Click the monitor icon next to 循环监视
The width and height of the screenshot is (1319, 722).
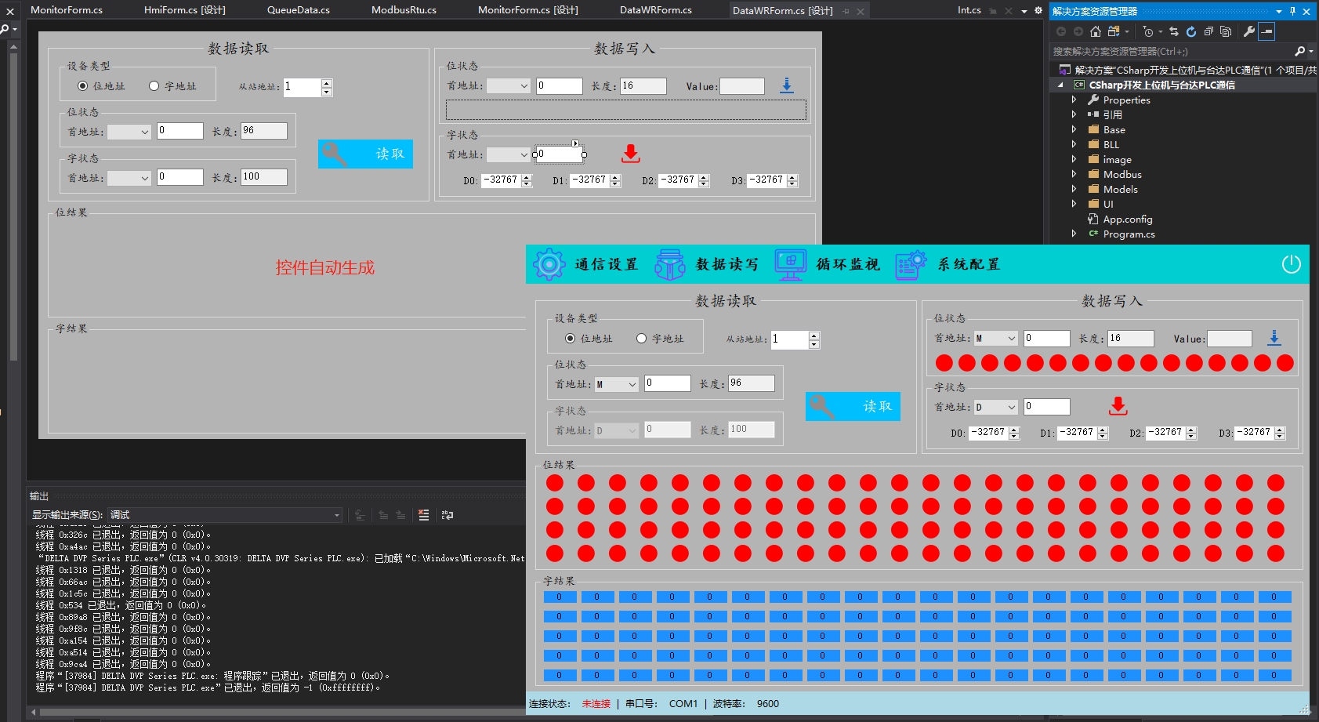pyautogui.click(x=791, y=264)
